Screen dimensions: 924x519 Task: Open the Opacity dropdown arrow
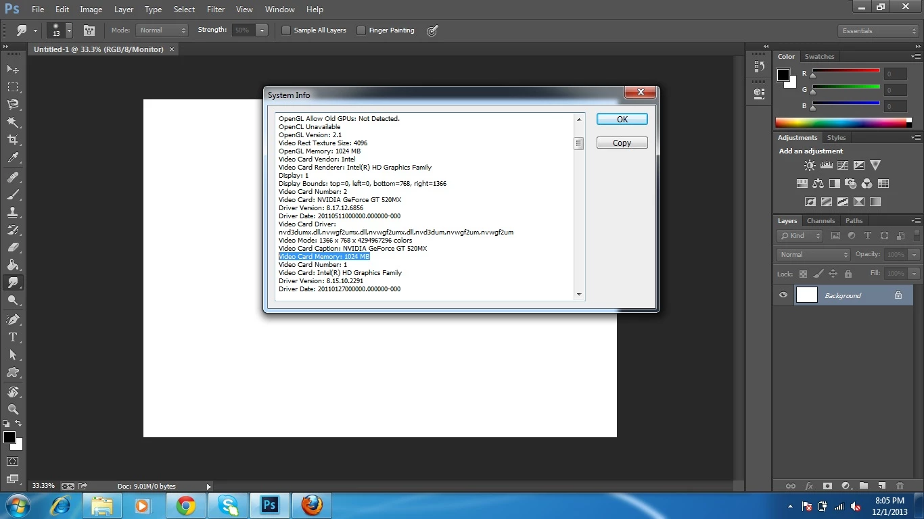point(915,255)
